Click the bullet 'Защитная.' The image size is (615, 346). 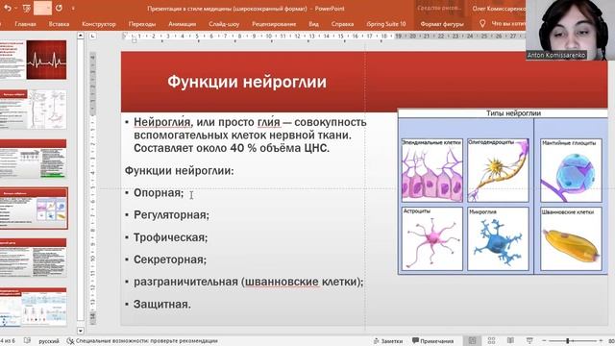(x=162, y=304)
